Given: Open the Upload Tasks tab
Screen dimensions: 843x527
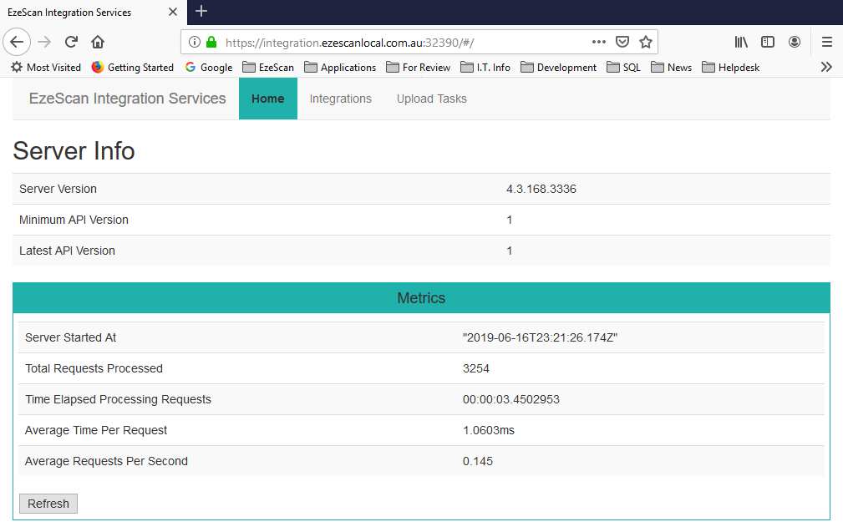Looking at the screenshot, I should 431,99.
